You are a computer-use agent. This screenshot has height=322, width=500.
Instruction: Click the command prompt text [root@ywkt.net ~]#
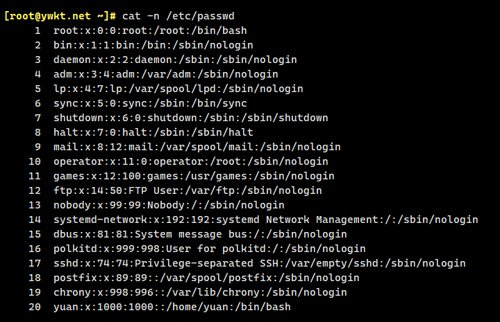(x=60, y=15)
